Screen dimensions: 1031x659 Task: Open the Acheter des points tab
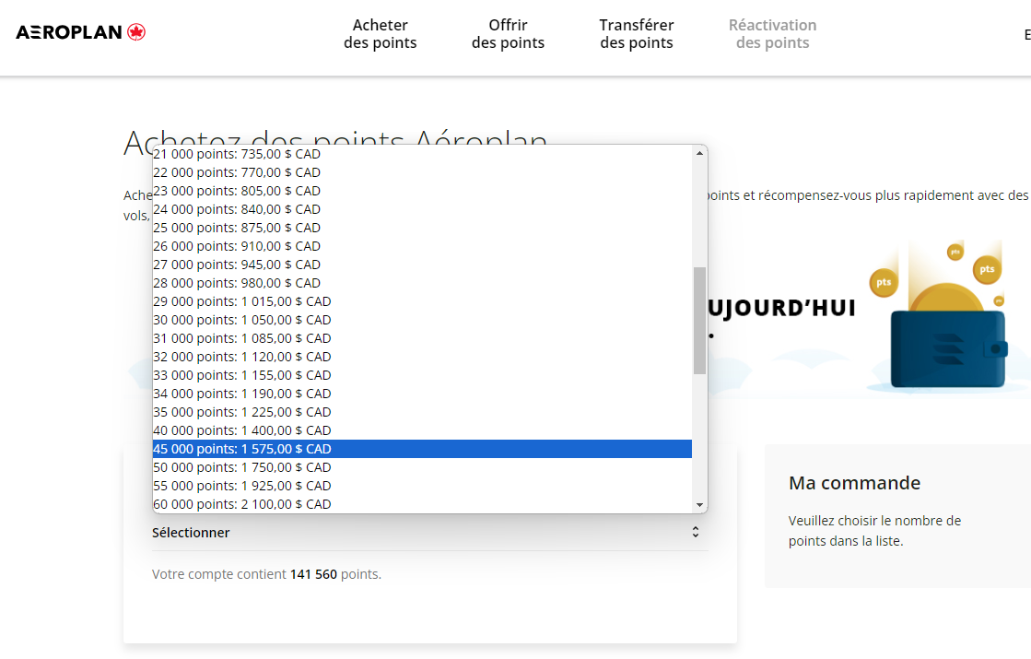[x=380, y=34]
